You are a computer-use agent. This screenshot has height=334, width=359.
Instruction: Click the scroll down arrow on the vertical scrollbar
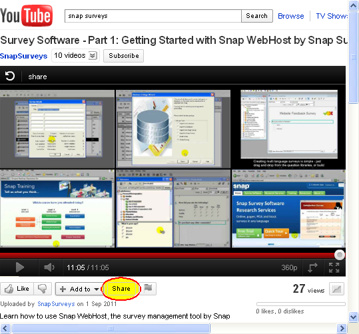(354, 317)
